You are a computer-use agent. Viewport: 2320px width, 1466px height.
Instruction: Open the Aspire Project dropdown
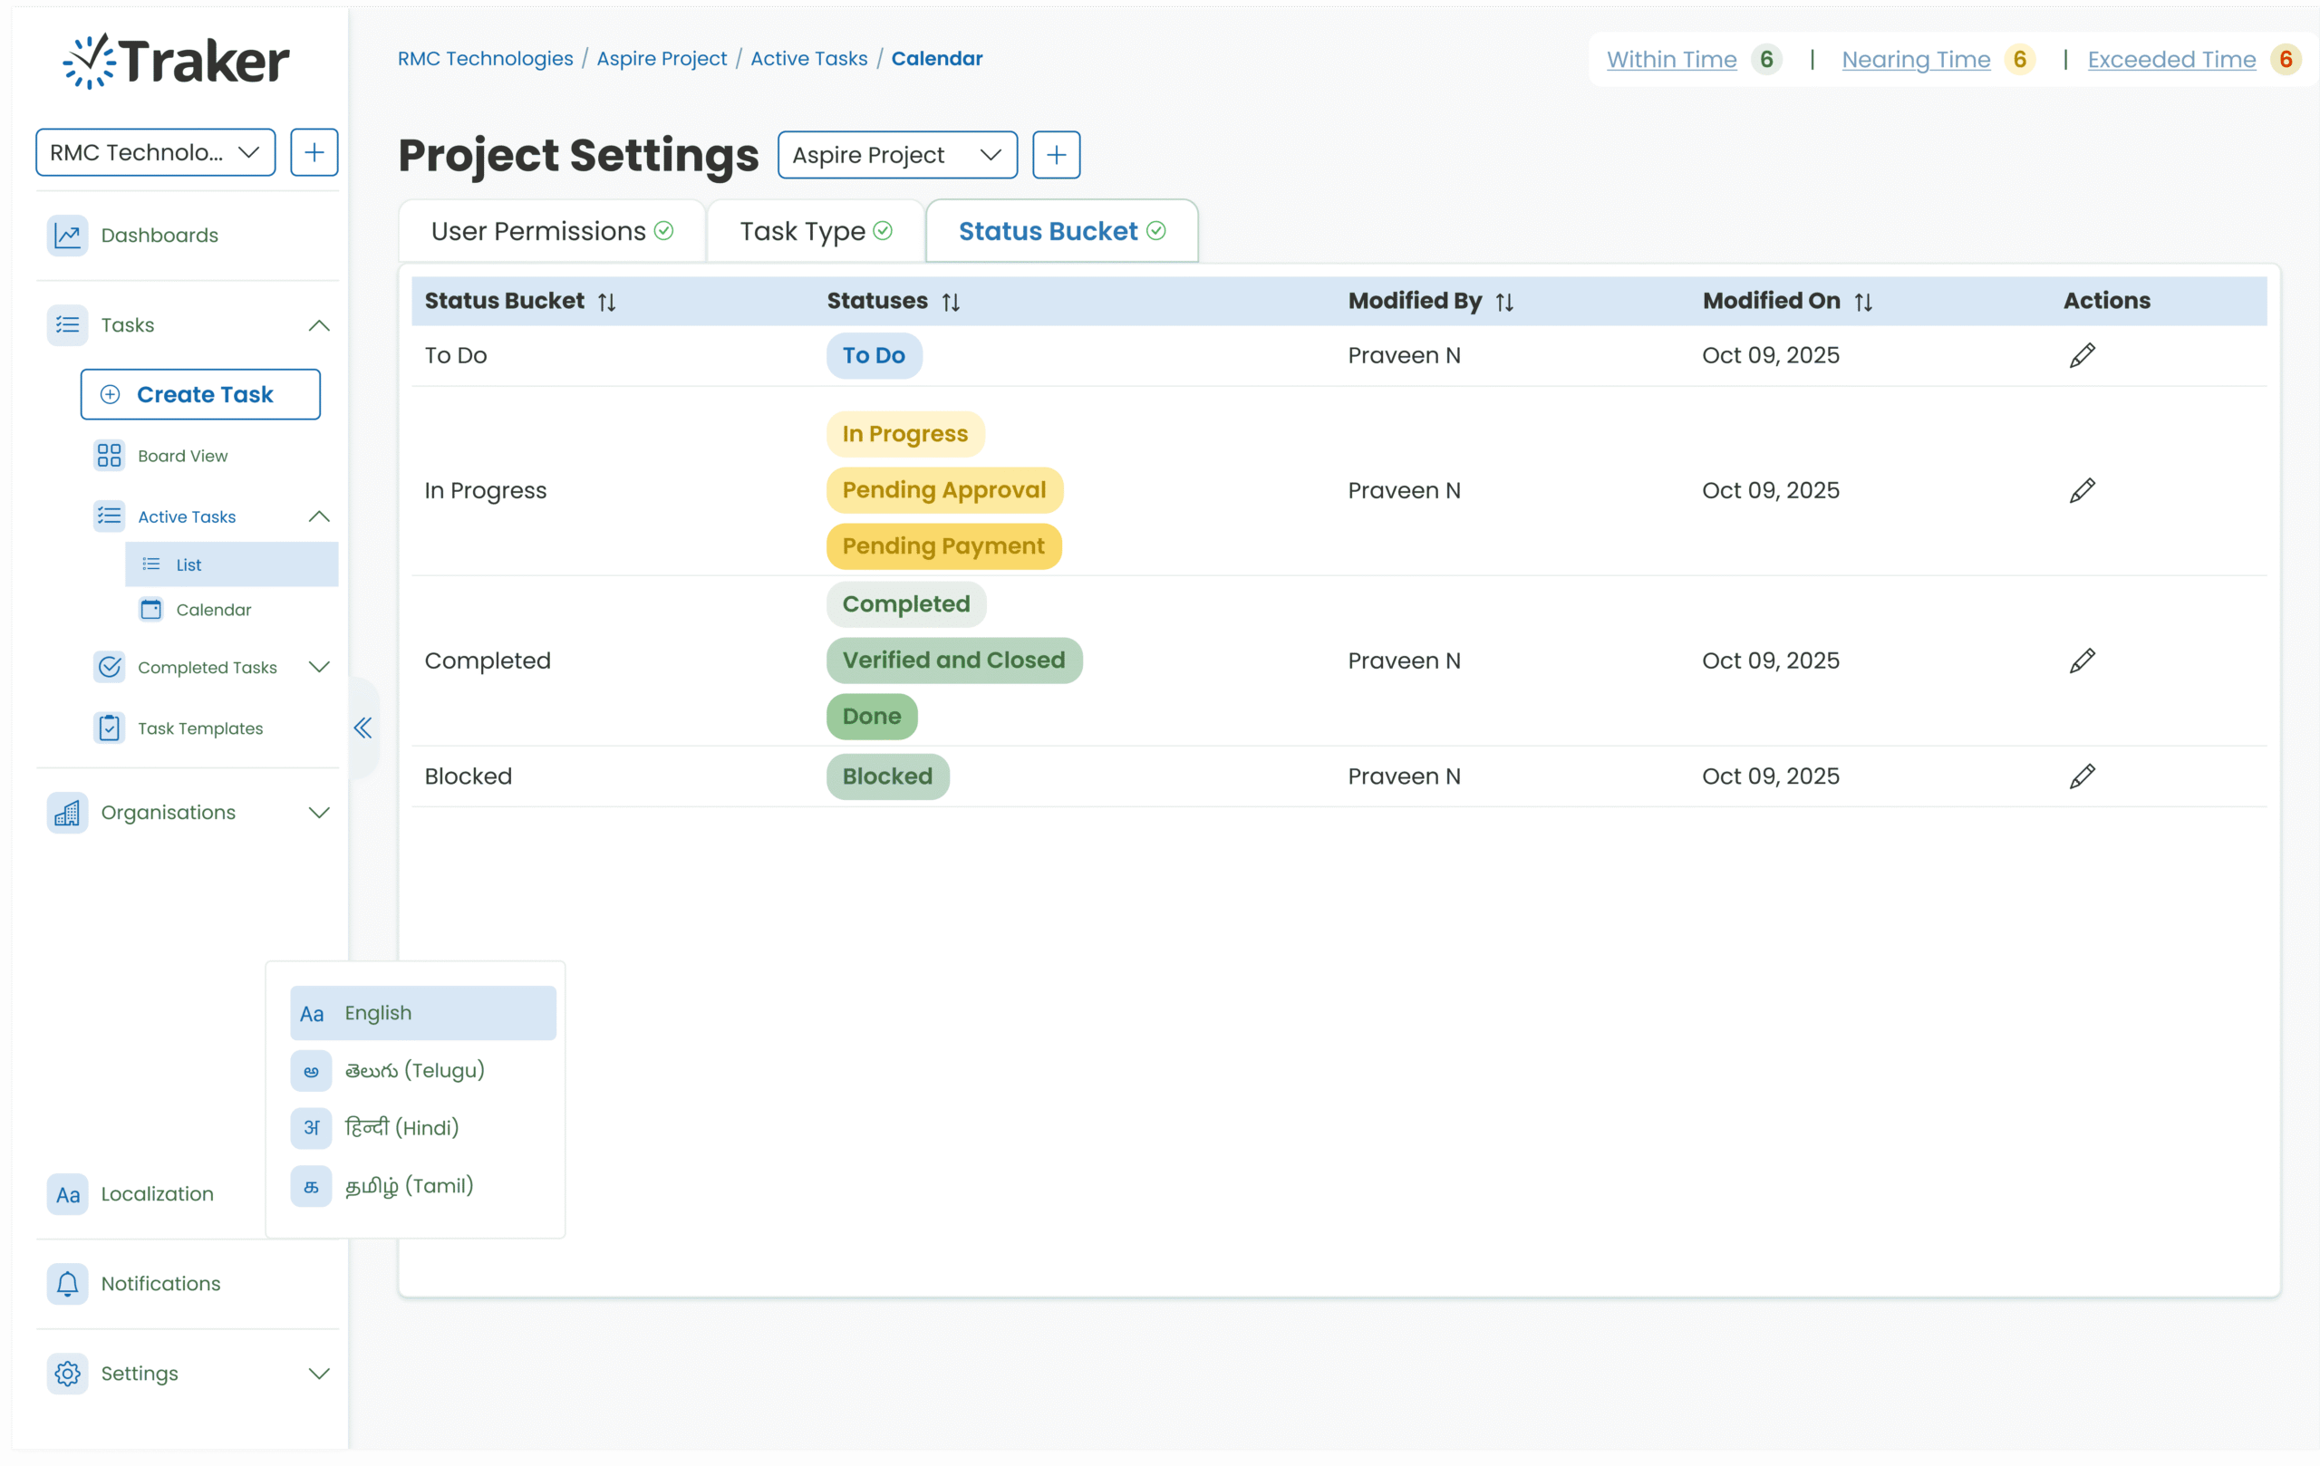(897, 155)
